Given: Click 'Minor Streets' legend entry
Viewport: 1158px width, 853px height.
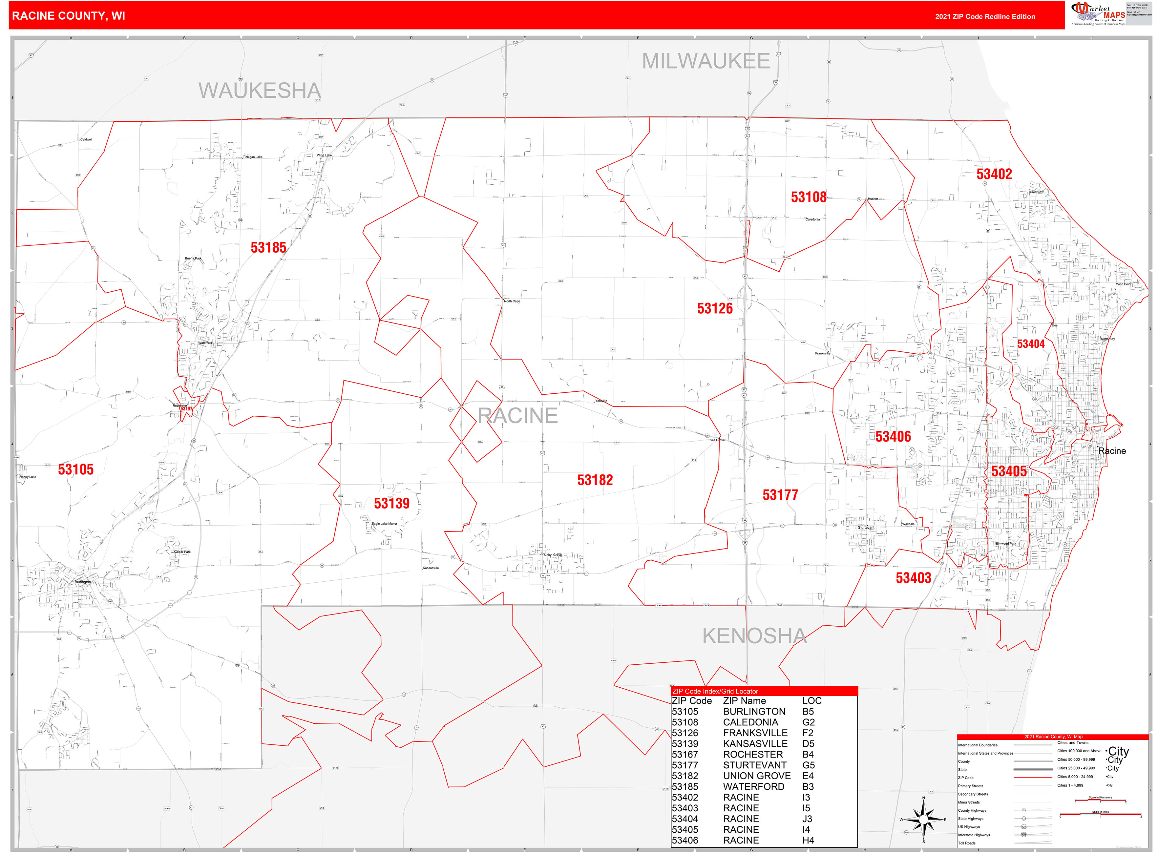Looking at the screenshot, I should click(x=969, y=802).
